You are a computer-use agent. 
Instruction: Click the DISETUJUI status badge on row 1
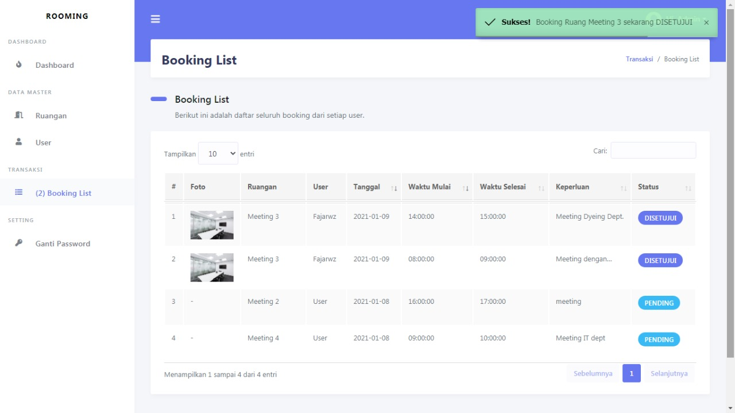[660, 218]
